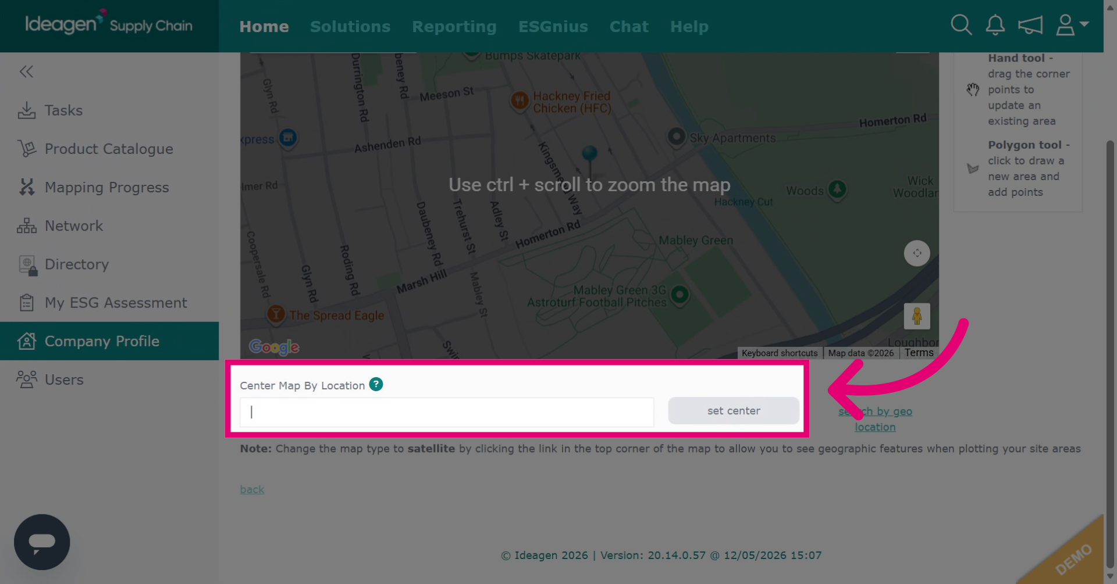The image size is (1117, 584).
Task: Click the map recenter location button
Action: tap(917, 253)
